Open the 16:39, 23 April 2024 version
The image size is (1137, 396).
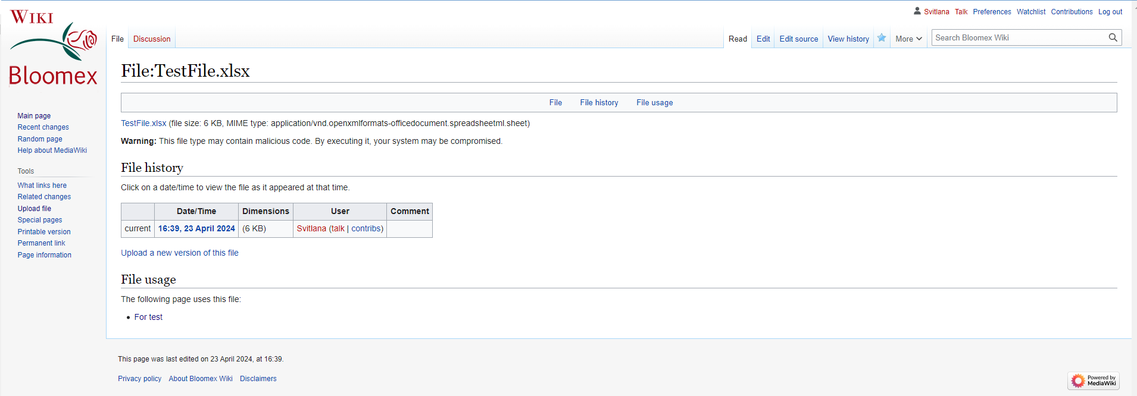pos(196,228)
